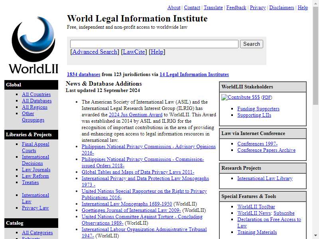This screenshot has width=319, height=239.
Task: Click Subscribe link next to WorldLII News
Action: click(x=284, y=213)
